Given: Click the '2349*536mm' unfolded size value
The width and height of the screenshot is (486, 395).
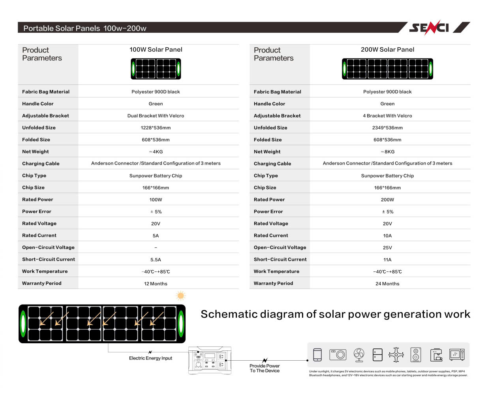Looking at the screenshot, I should 387,128.
